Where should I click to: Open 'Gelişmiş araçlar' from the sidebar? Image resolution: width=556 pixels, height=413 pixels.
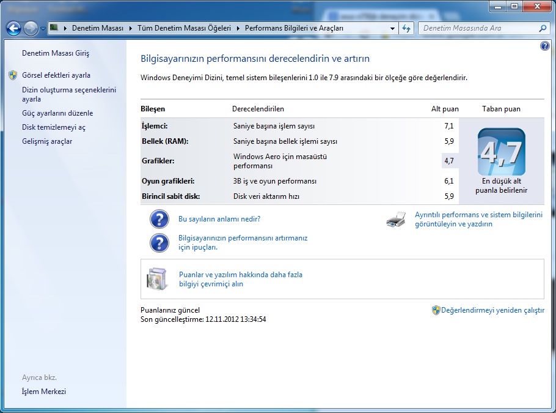(47, 141)
